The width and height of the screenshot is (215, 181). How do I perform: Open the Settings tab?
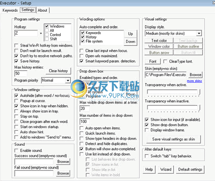tap(28, 10)
